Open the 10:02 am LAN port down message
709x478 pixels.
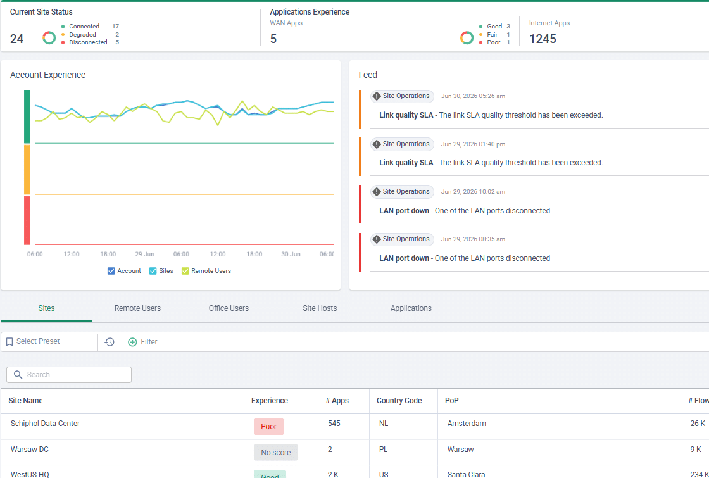coord(465,211)
